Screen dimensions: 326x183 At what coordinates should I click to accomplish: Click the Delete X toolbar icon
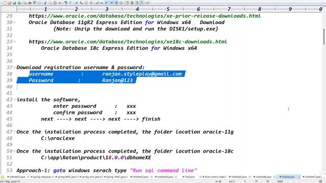60,3
